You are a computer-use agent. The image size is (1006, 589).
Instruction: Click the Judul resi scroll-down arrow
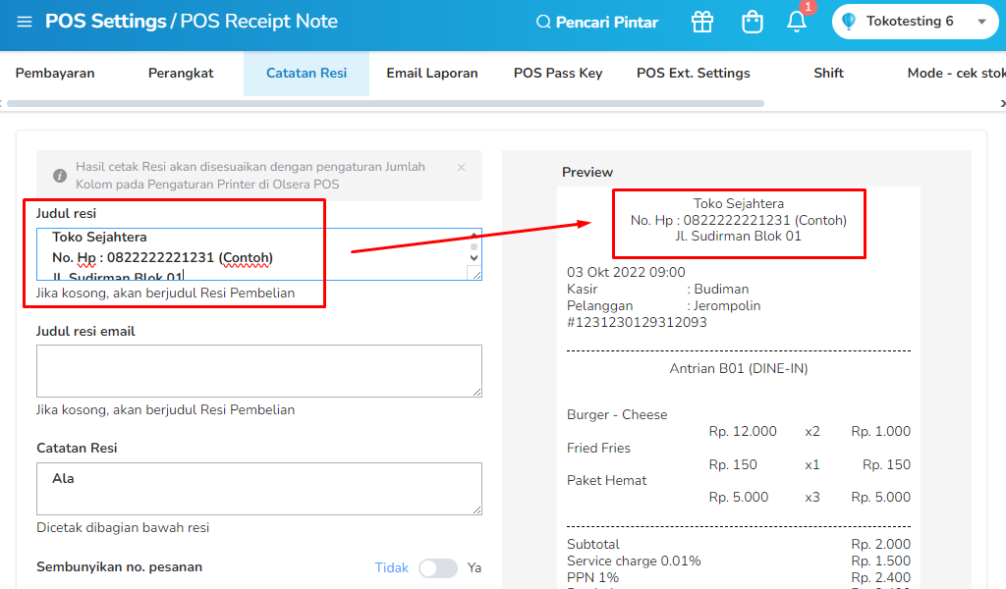[x=475, y=258]
